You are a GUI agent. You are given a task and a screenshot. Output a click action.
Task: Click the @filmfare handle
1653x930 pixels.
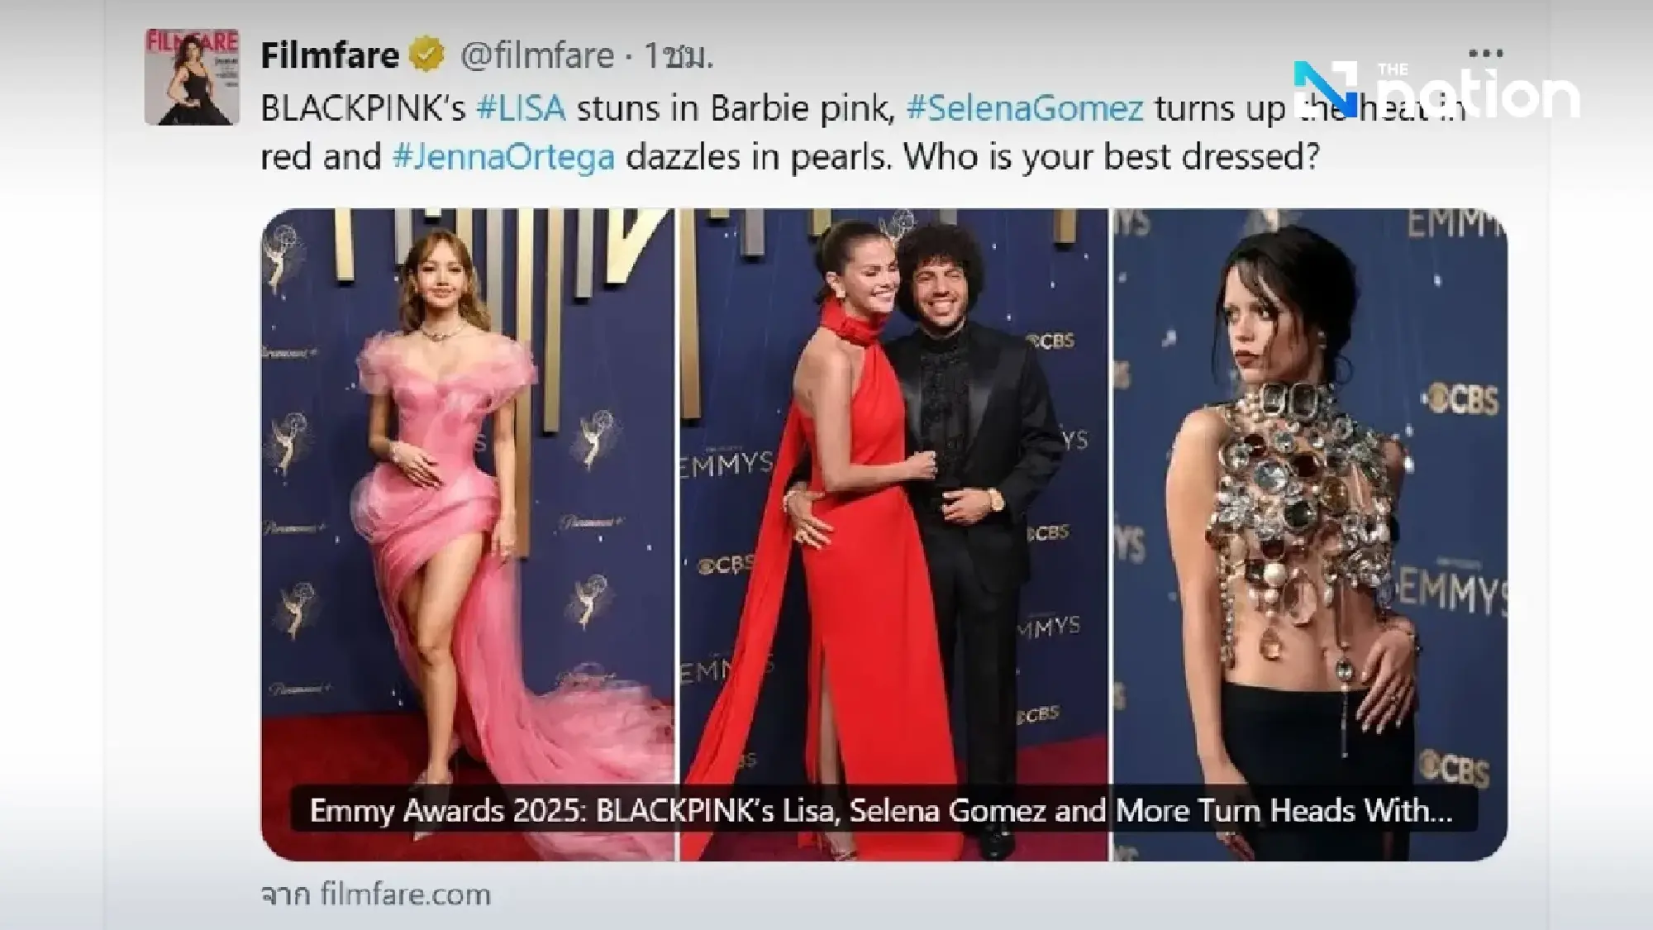click(536, 55)
